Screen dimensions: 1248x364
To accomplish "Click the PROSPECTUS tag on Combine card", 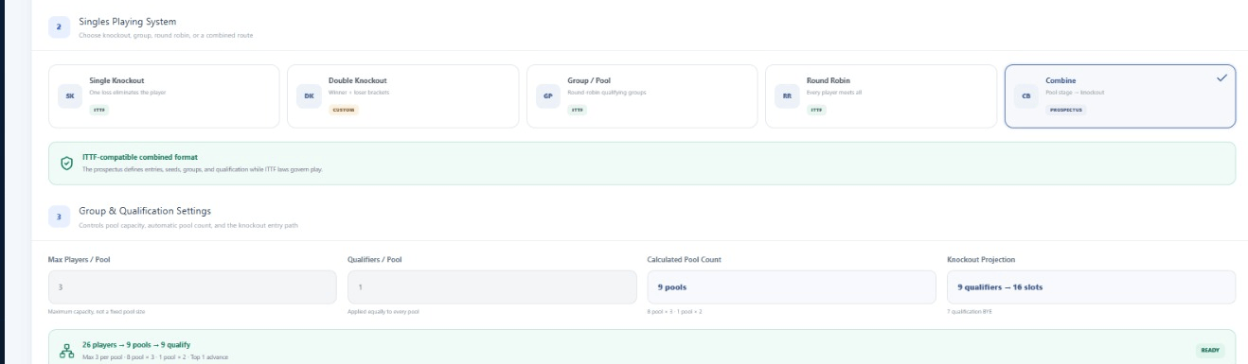I will pos(1065,110).
